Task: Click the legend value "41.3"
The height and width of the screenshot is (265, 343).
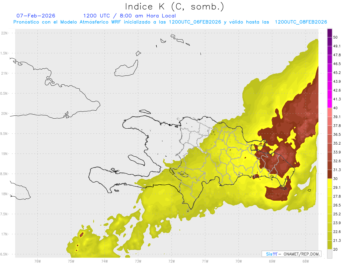Action: (x=337, y=99)
